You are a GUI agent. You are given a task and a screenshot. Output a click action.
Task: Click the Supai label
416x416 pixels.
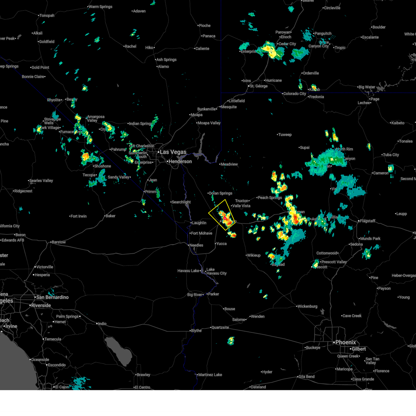[305, 148]
